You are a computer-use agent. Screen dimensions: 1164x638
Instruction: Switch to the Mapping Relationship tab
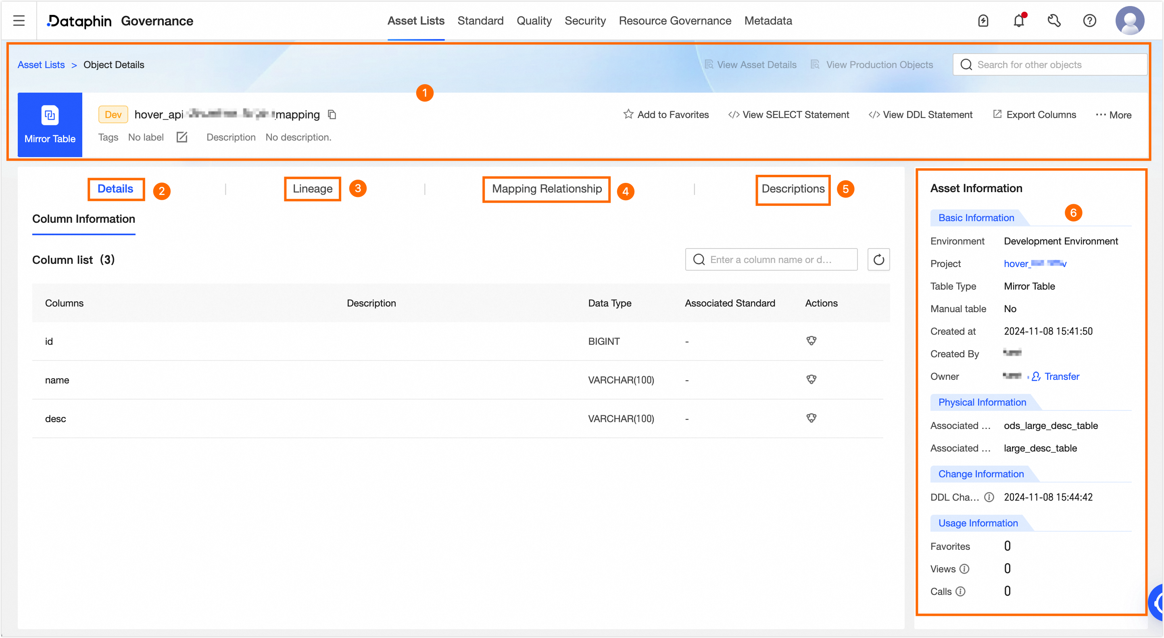[x=547, y=188]
